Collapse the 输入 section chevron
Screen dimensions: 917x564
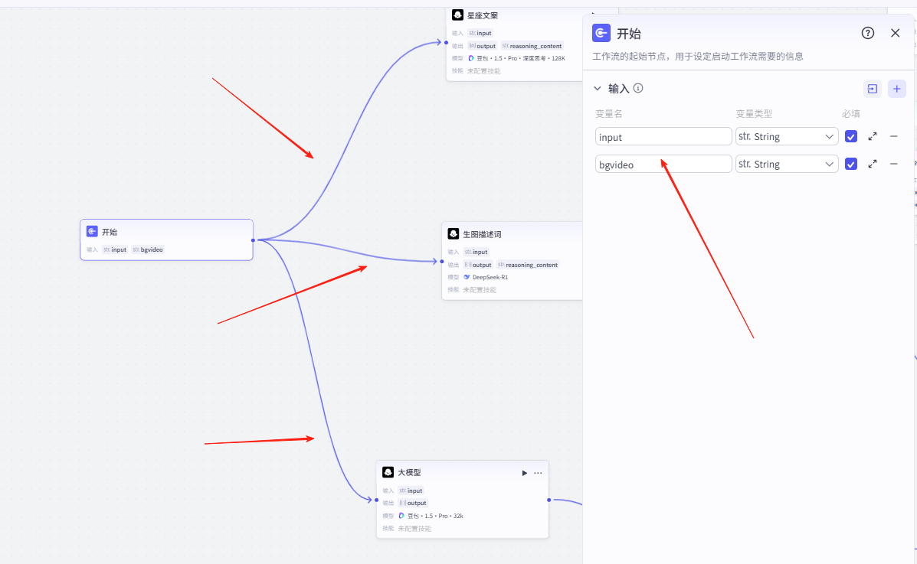click(x=598, y=88)
